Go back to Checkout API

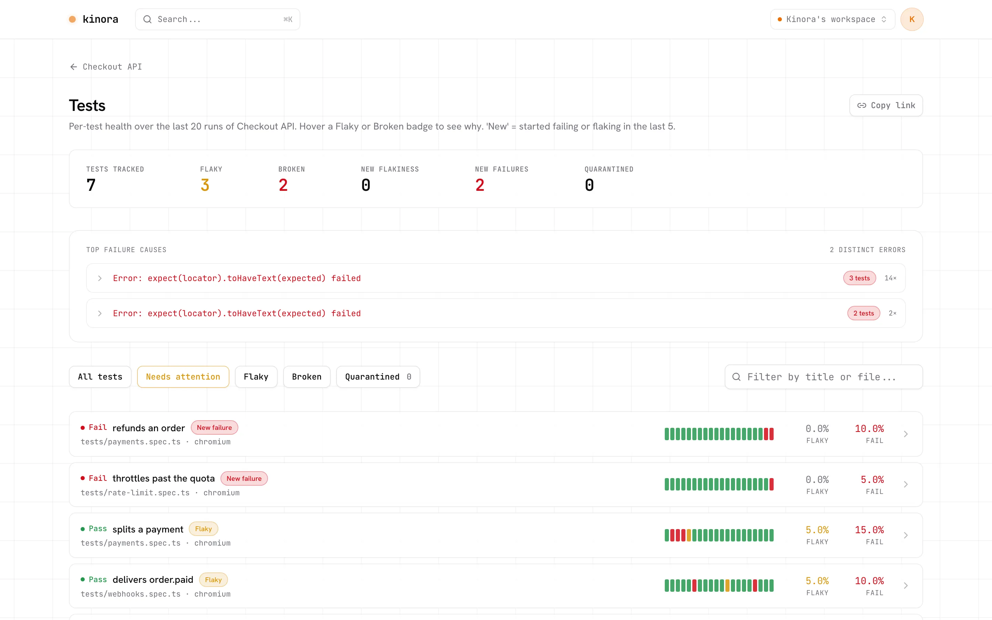tap(106, 67)
